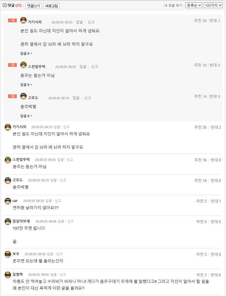Expand 답글 0 under 음주는 돕는거 아님
Image resolution: width=226 pixels, height=296 pixels.
pos(26,85)
